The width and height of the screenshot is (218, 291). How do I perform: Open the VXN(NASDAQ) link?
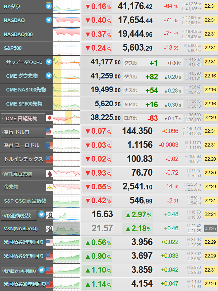pyautogui.click(x=20, y=229)
